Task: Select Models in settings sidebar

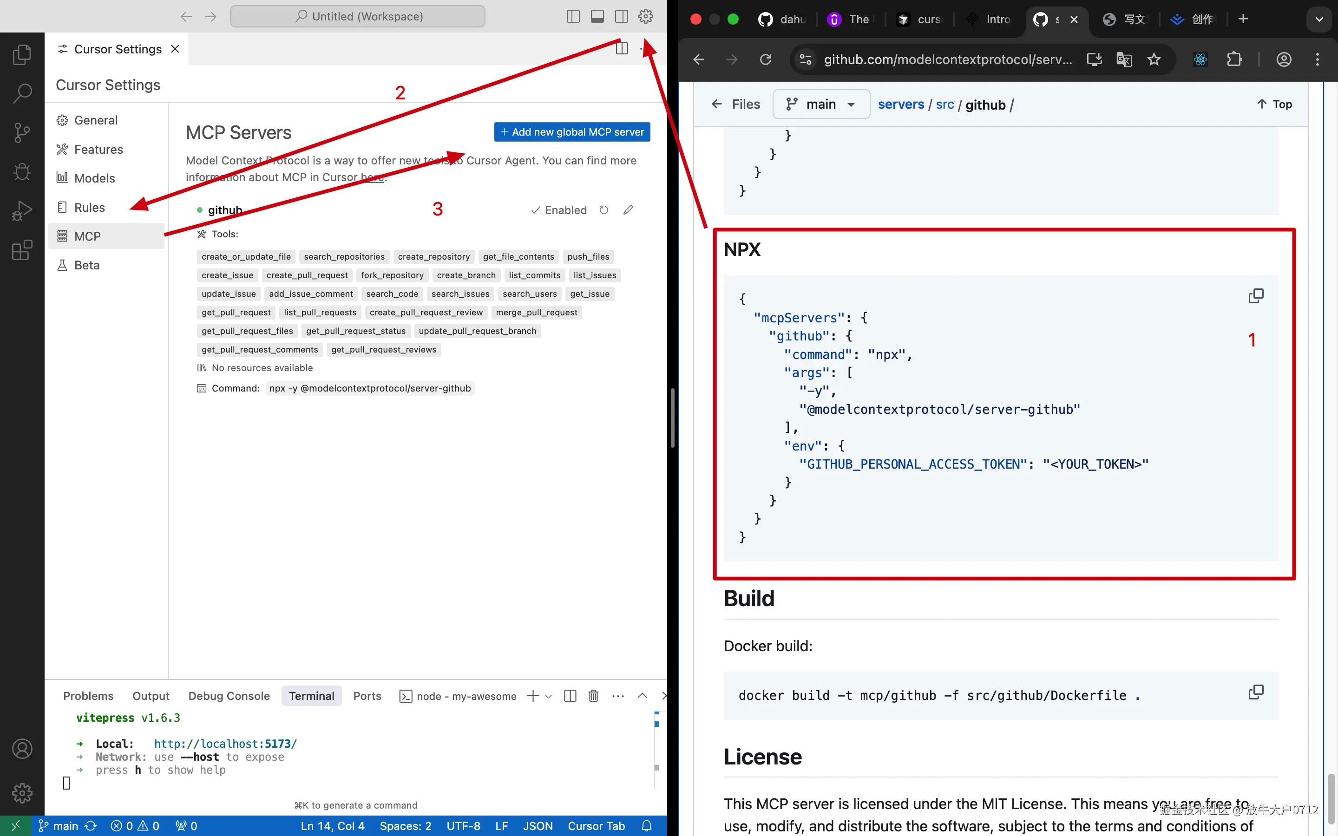Action: click(95, 178)
